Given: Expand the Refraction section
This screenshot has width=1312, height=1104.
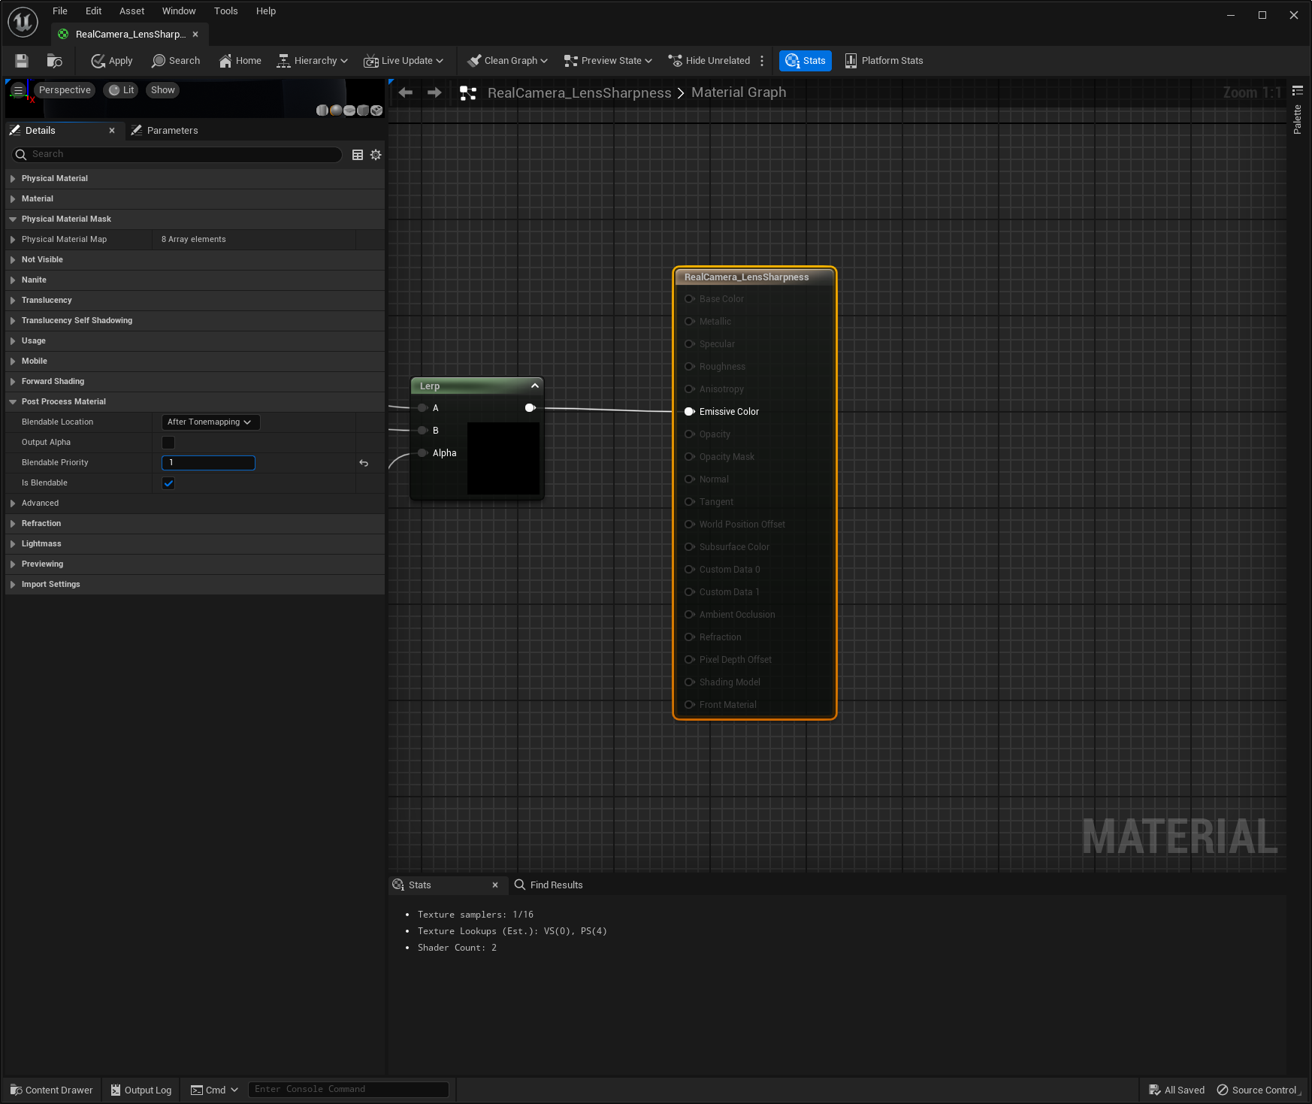Looking at the screenshot, I should [x=13, y=524].
